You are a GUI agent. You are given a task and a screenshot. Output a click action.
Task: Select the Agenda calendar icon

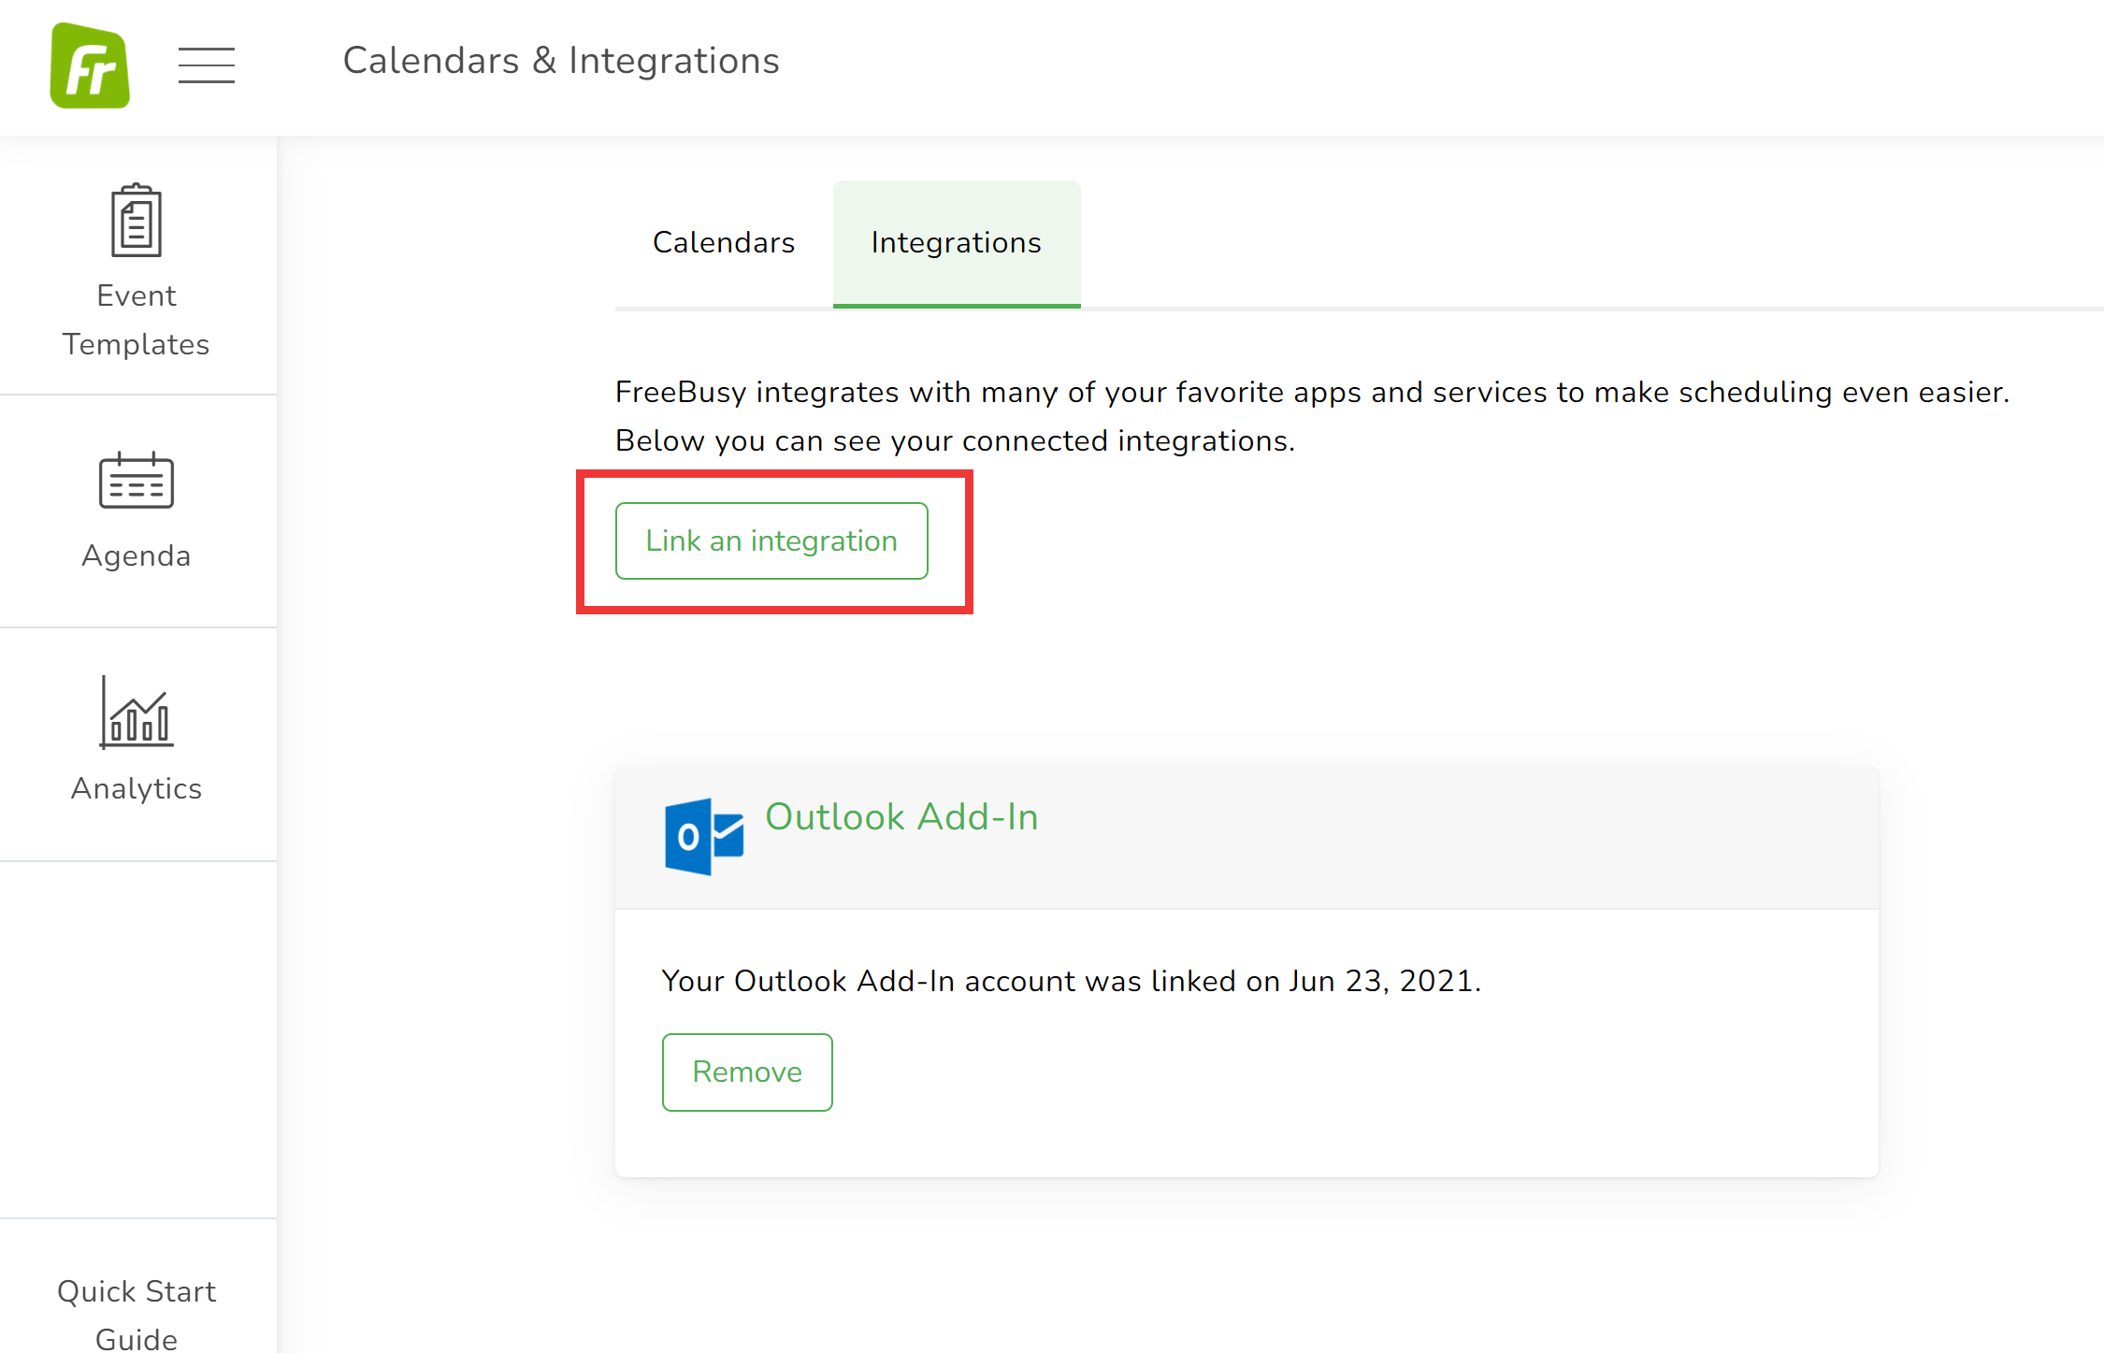click(137, 481)
